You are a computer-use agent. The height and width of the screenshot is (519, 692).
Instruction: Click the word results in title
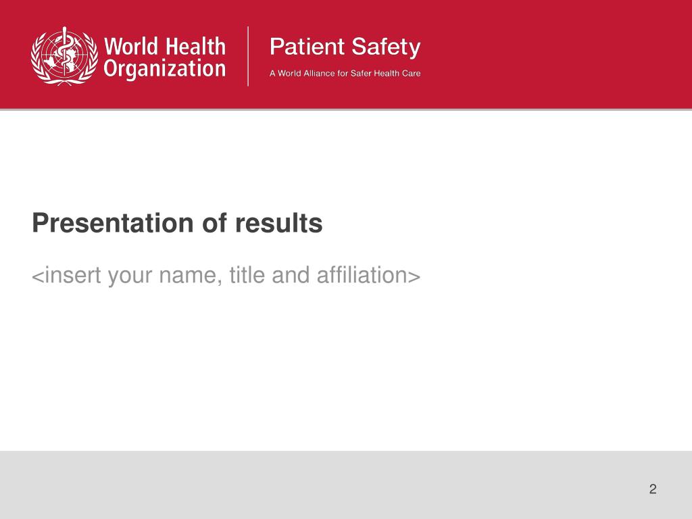(x=278, y=223)
